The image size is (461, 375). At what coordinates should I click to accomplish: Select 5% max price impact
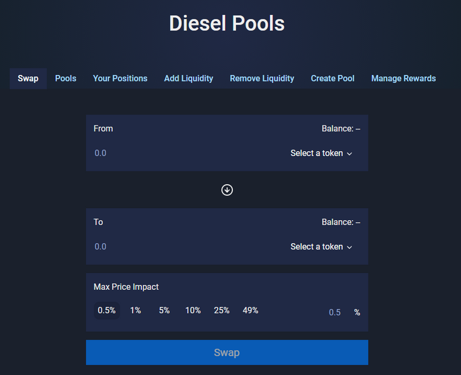point(164,310)
